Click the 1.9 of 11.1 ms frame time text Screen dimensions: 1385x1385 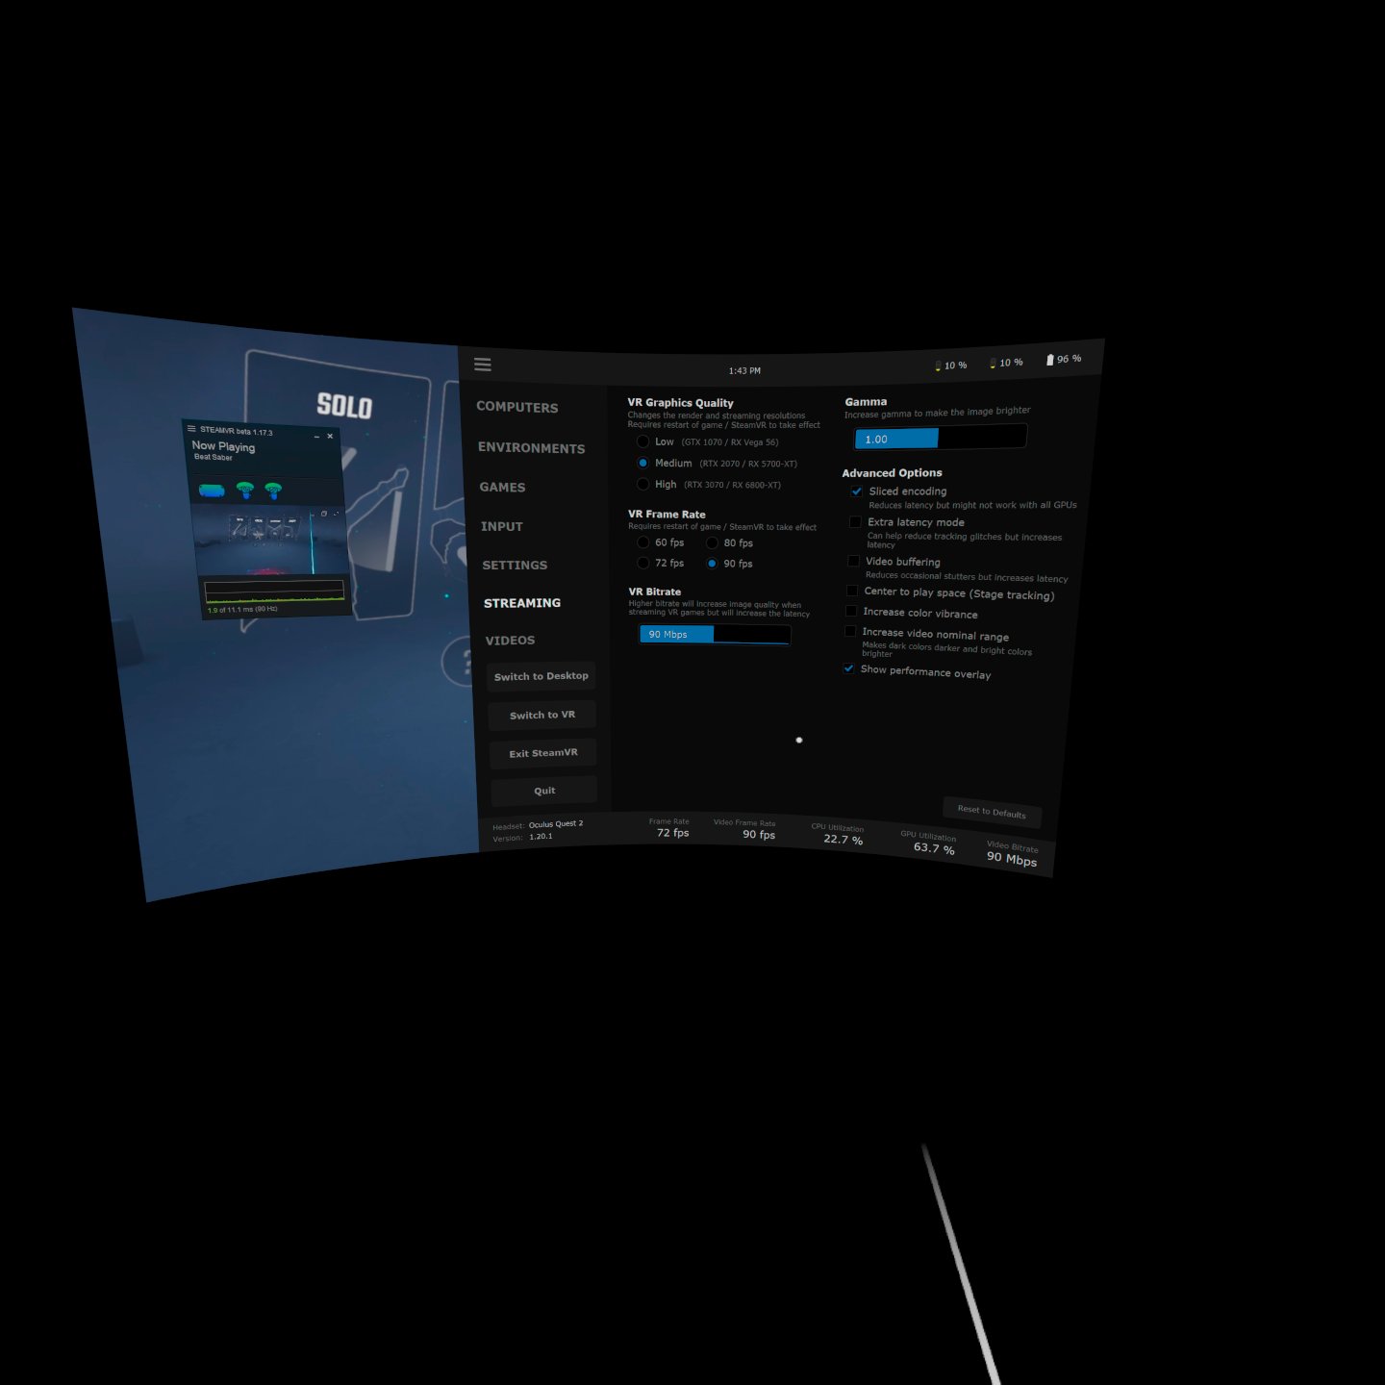(x=242, y=610)
